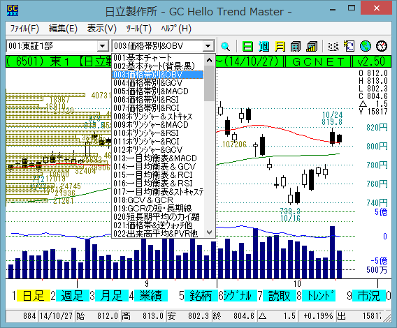Click the GCNET label in header
397x328 pixels.
pos(318,61)
